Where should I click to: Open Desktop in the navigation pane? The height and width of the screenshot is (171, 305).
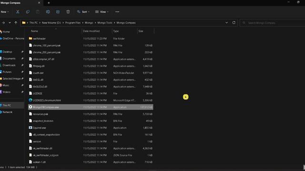pos(8,52)
